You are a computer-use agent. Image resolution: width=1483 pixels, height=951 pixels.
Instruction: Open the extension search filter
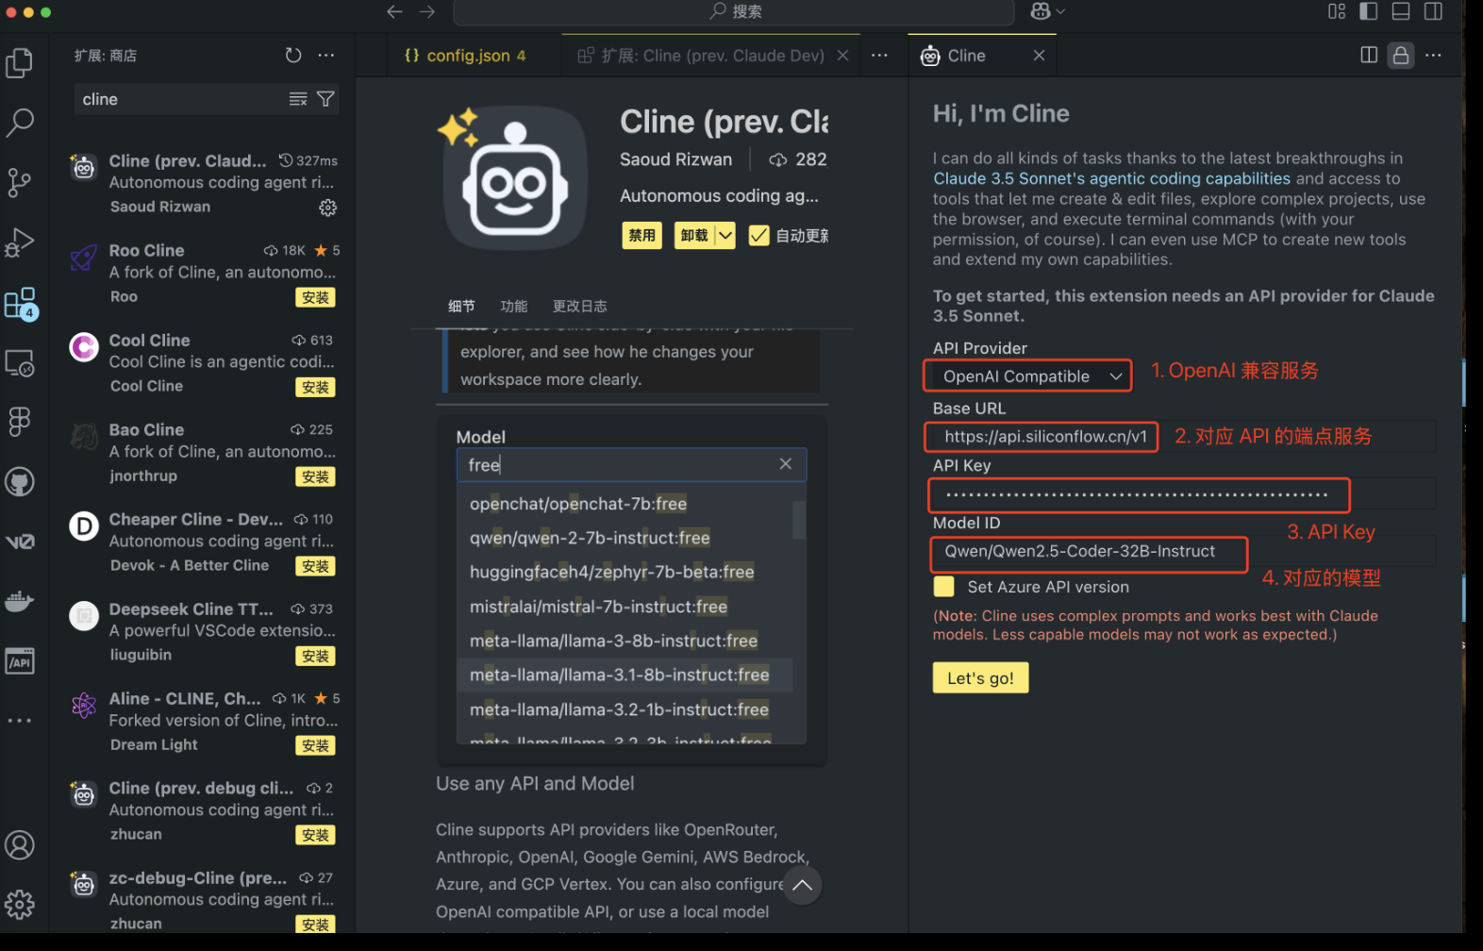click(325, 99)
